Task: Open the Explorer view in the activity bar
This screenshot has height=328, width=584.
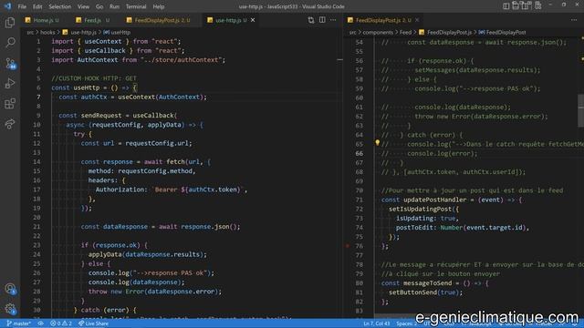Action: point(10,23)
